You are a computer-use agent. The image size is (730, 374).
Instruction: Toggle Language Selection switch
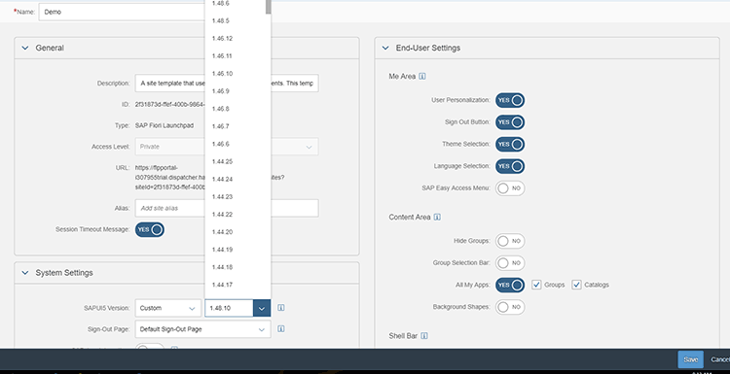click(510, 166)
